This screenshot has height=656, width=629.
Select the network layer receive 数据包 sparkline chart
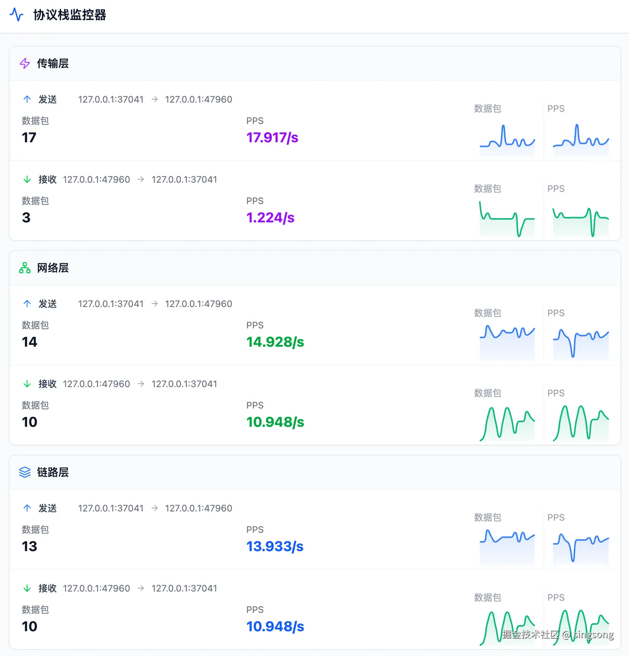click(507, 423)
